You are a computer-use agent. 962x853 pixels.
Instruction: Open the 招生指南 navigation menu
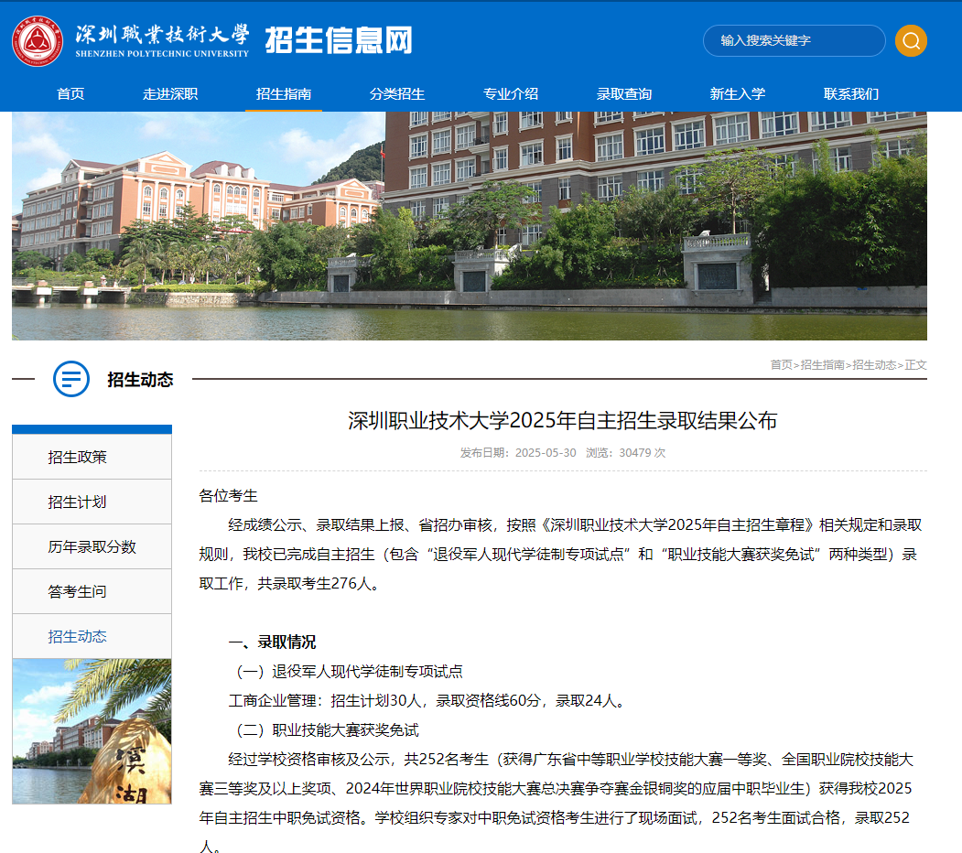[284, 93]
